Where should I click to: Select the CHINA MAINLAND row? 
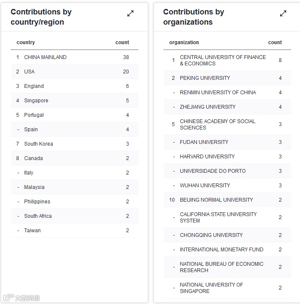click(x=45, y=57)
